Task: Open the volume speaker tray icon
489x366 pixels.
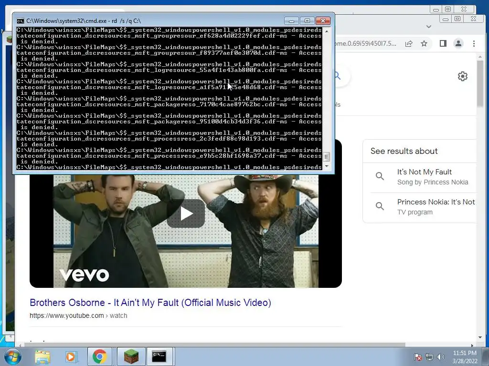Action: [440, 357]
